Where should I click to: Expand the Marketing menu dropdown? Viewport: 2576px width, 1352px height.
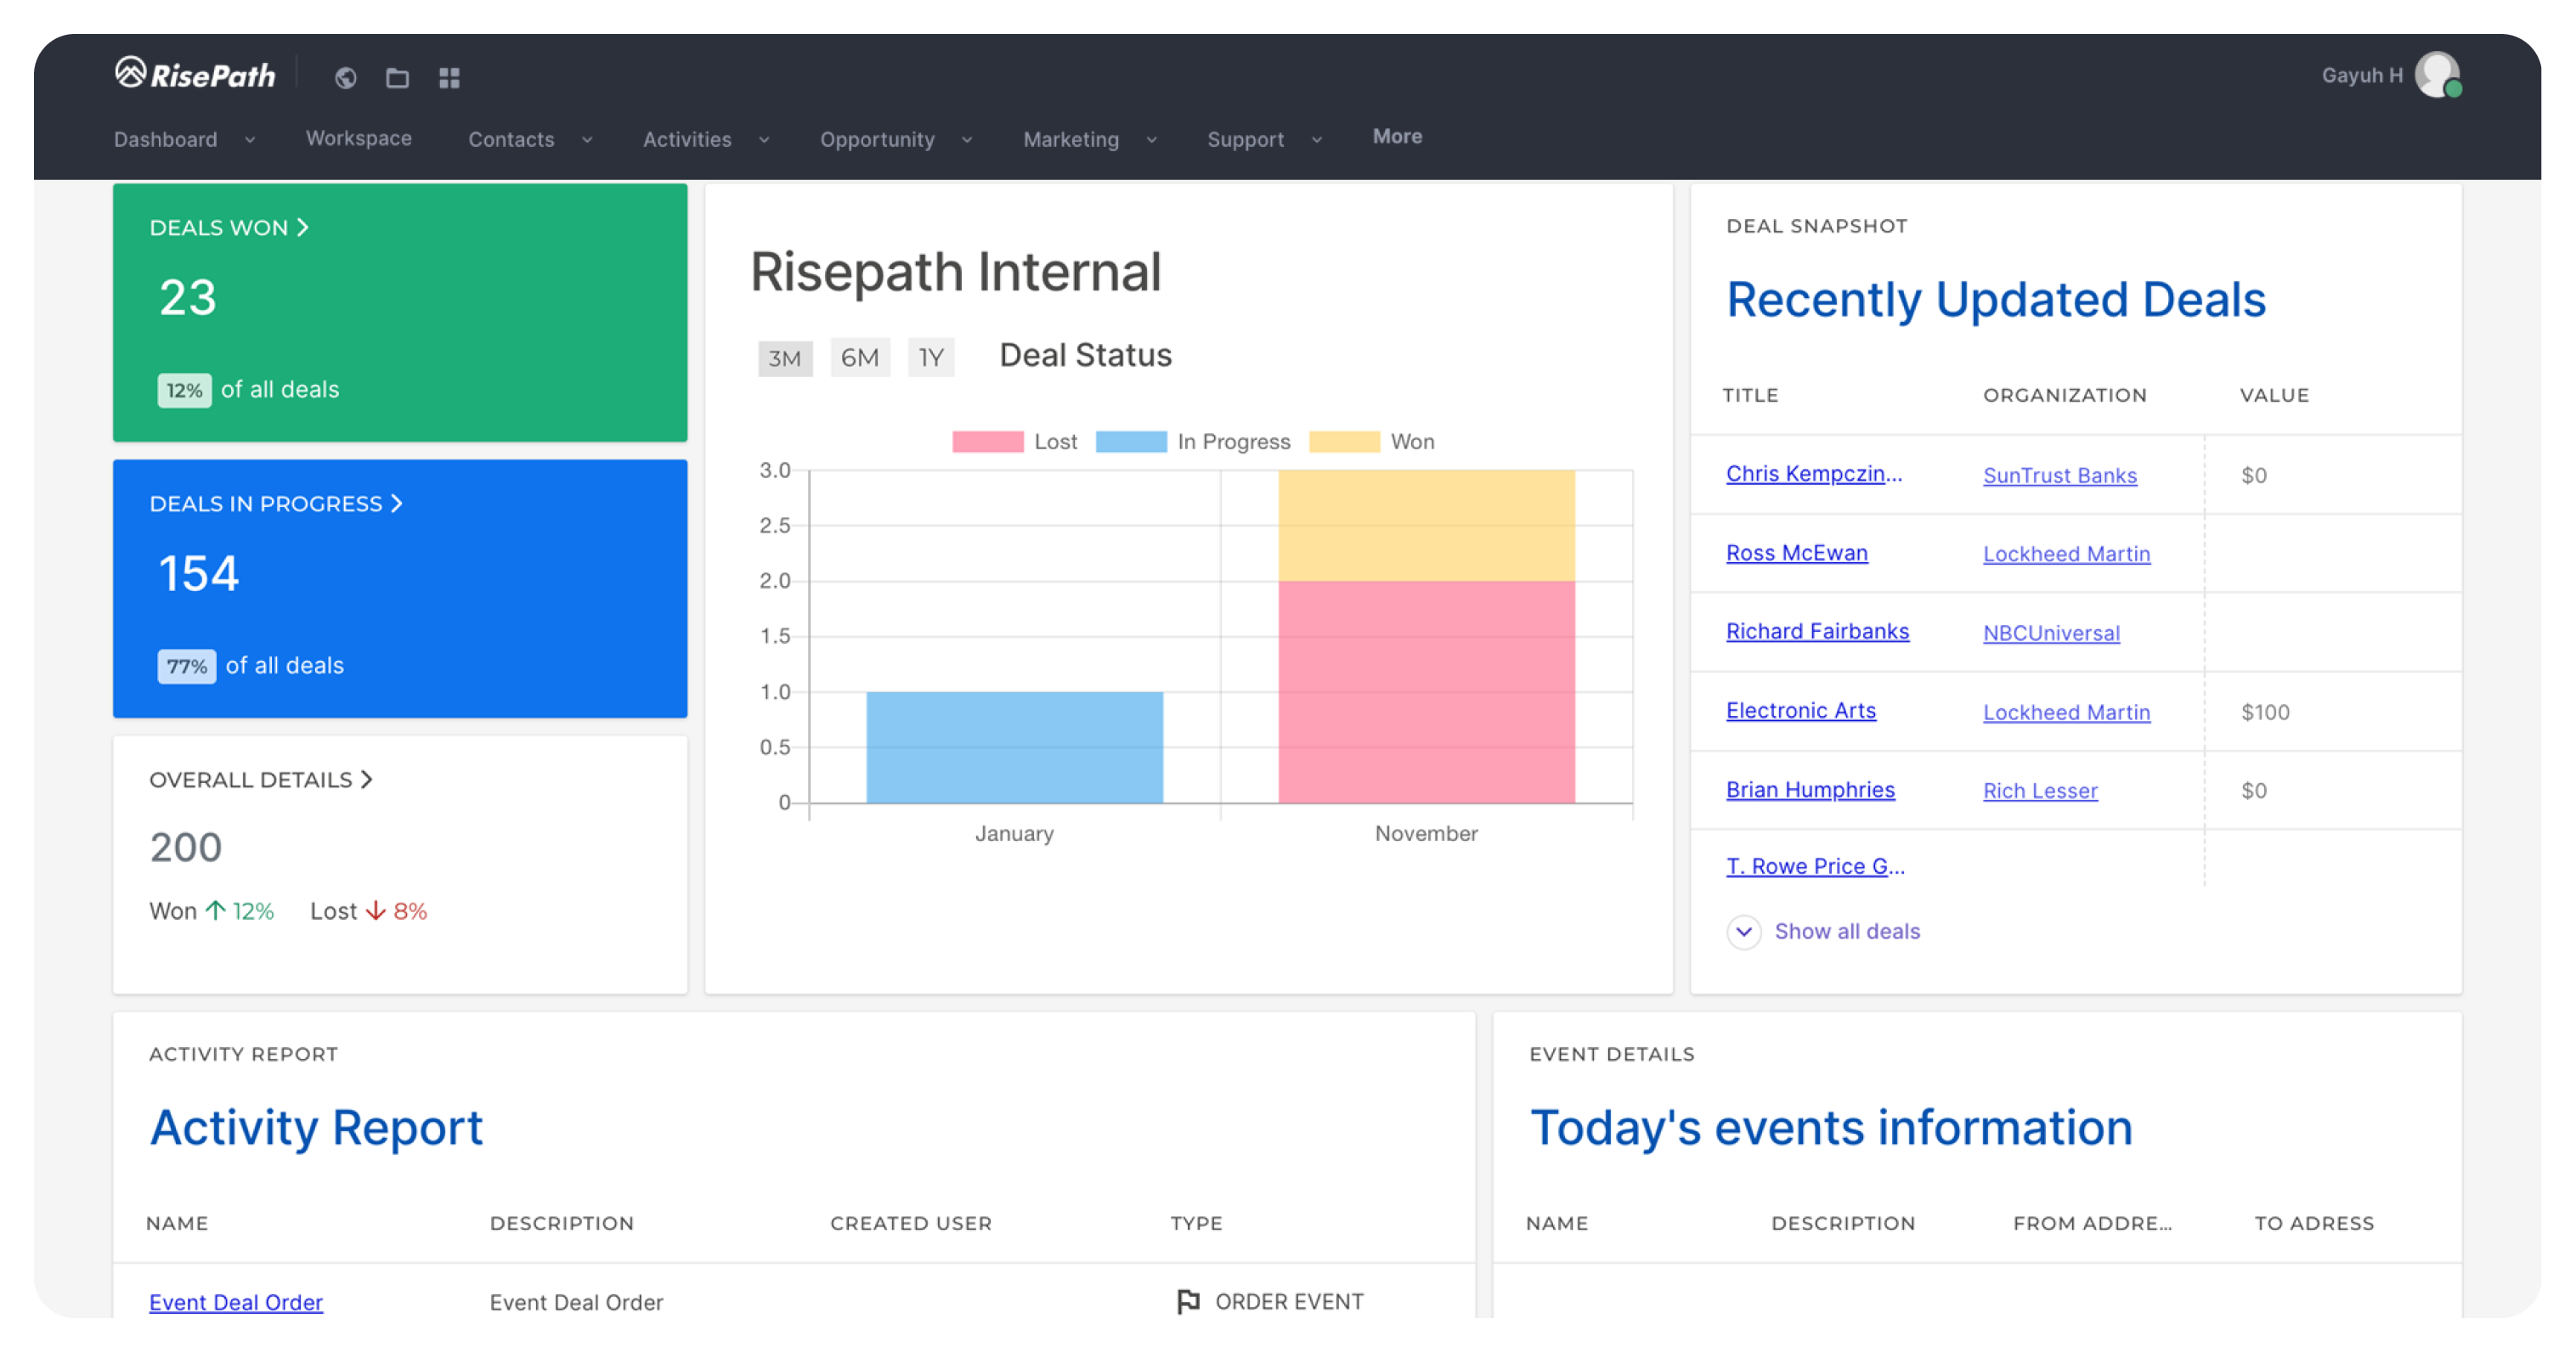click(1151, 140)
